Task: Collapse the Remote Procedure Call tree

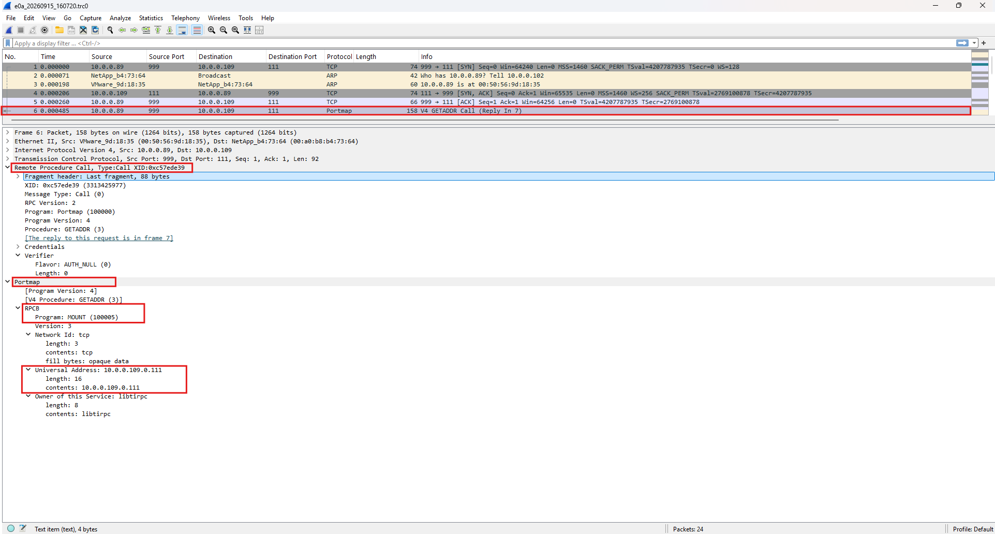Action: (8, 167)
